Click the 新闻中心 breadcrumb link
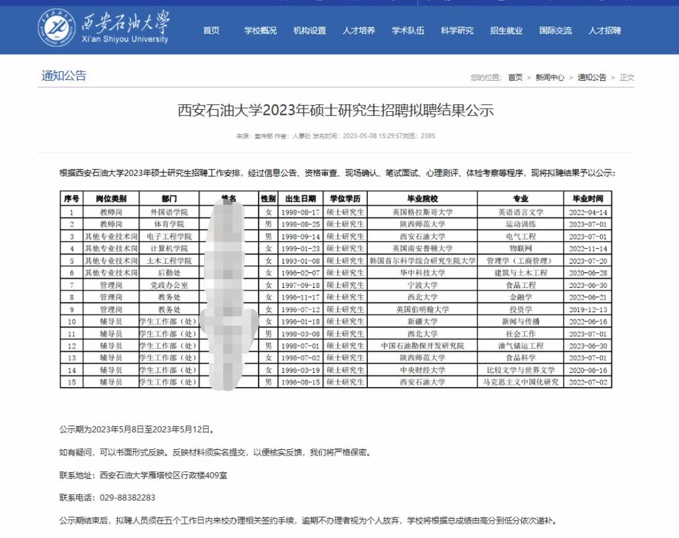This screenshot has width=679, height=538. [x=550, y=77]
